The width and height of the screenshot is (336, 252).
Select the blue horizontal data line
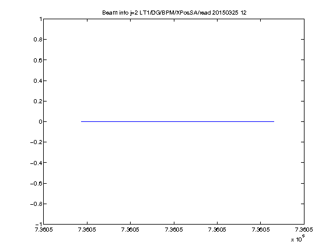pos(177,121)
